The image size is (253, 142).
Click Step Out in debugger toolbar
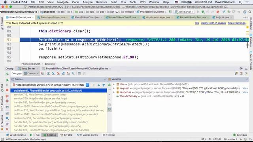pyautogui.click(x=63, y=73)
